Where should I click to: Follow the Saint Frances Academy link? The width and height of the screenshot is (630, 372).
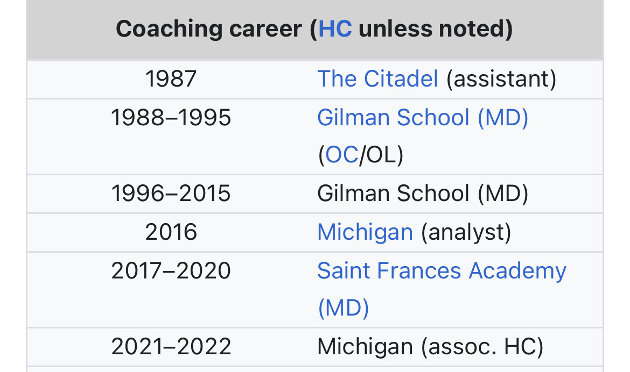coord(442,271)
